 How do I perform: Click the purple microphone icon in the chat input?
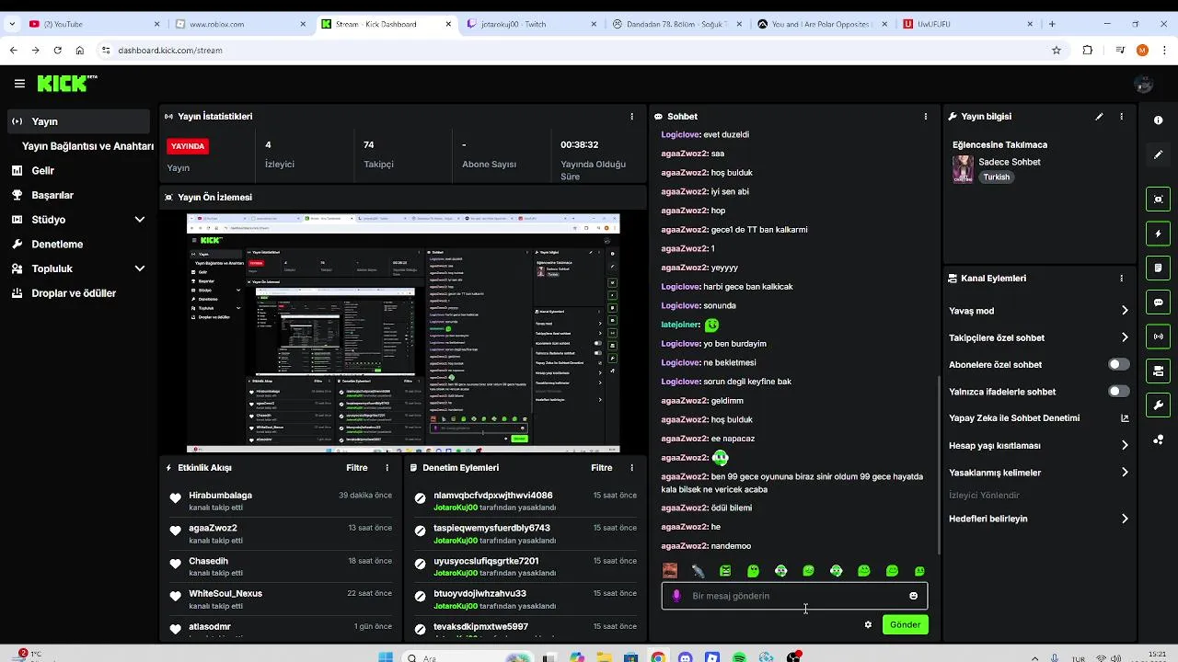tap(676, 596)
